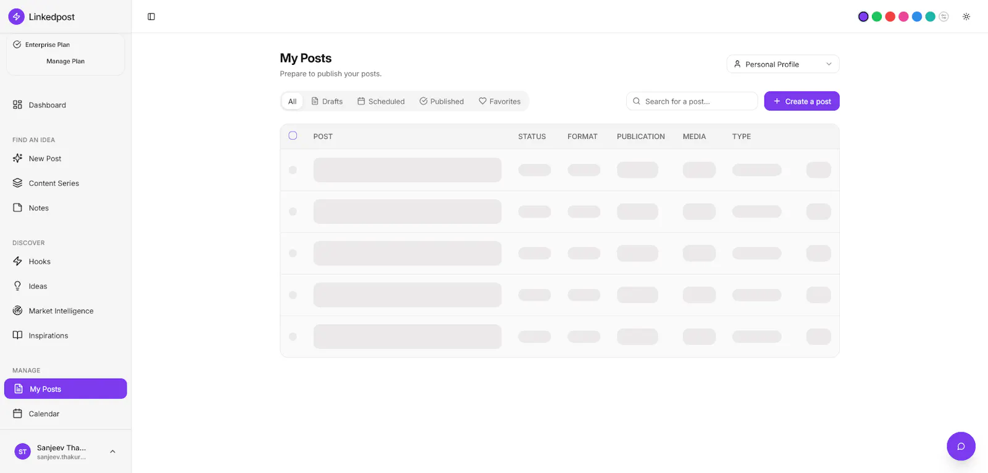Toggle light mode with the sun icon

pyautogui.click(x=966, y=17)
